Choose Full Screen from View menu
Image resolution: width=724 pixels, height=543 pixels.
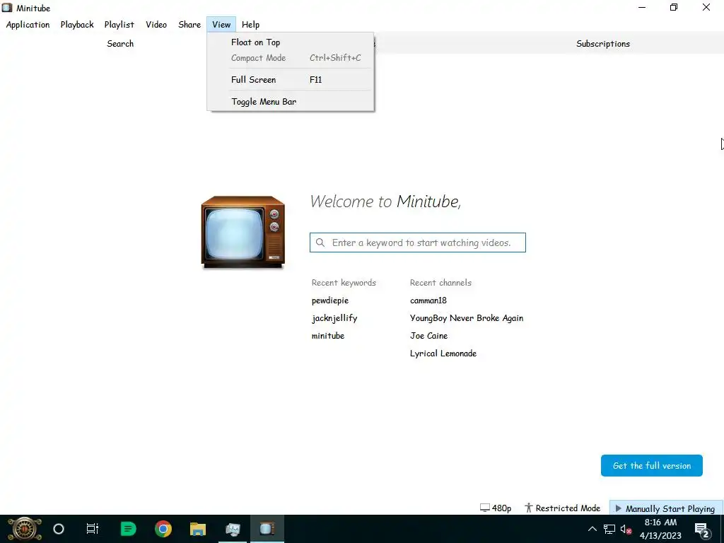pyautogui.click(x=291, y=79)
